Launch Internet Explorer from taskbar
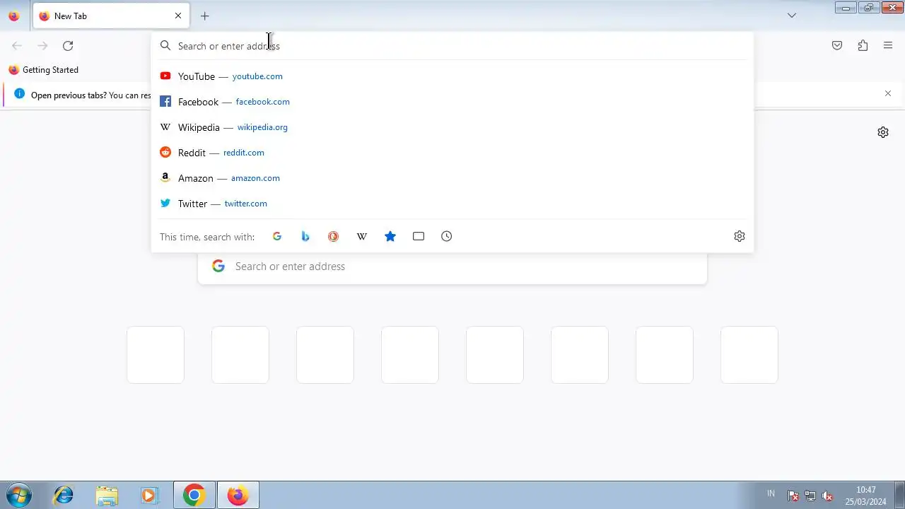This screenshot has height=509, width=905. tap(64, 495)
